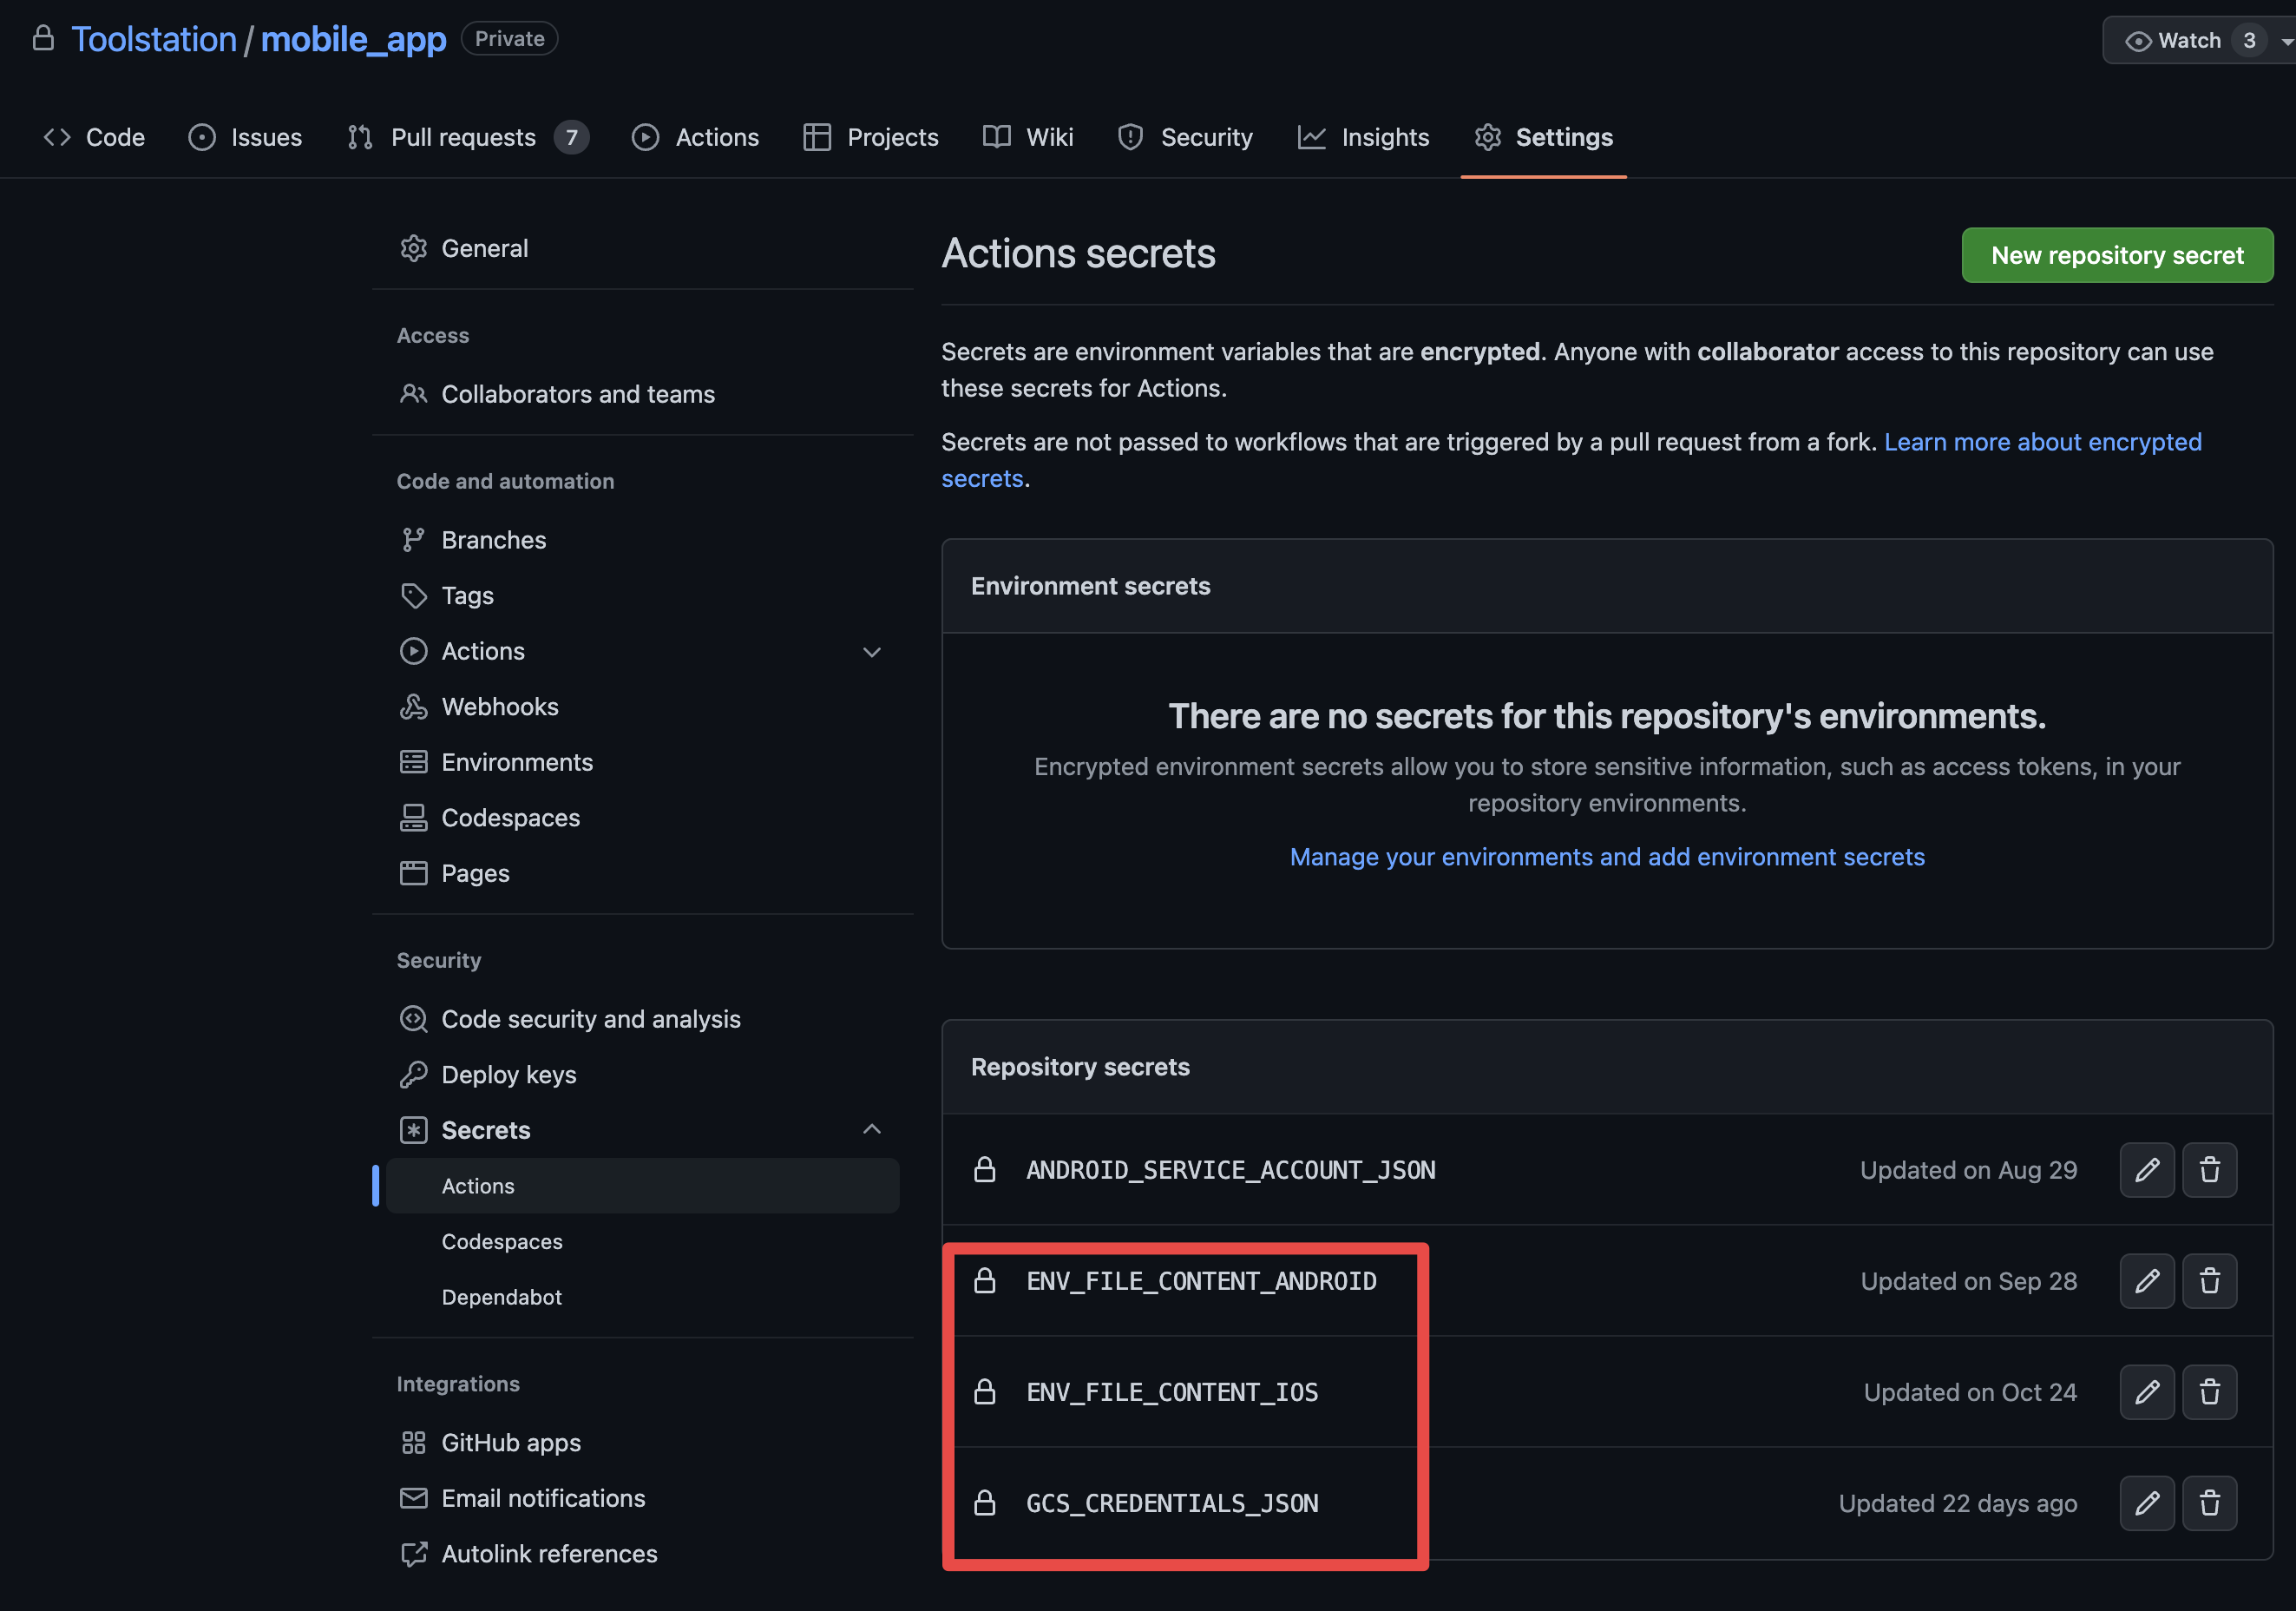Open Webhooks settings via hook icon
Image resolution: width=2296 pixels, height=1611 pixels.
[414, 706]
